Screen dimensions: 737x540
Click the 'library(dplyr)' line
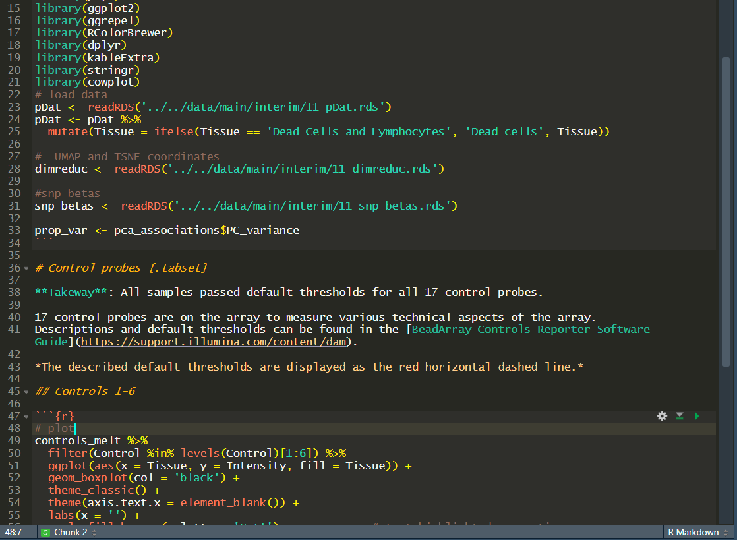81,45
